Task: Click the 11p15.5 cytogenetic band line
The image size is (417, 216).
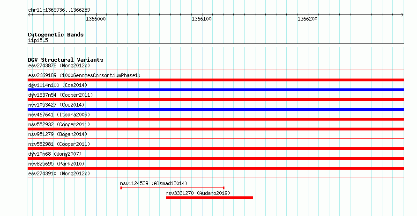Action: 216,45
